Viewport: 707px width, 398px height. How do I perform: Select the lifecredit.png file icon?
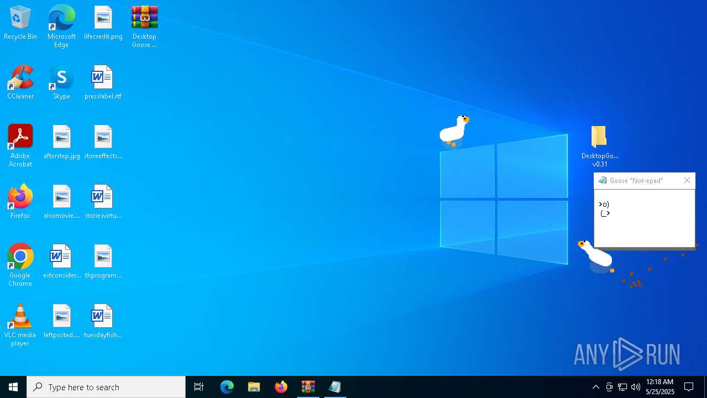pos(103,23)
